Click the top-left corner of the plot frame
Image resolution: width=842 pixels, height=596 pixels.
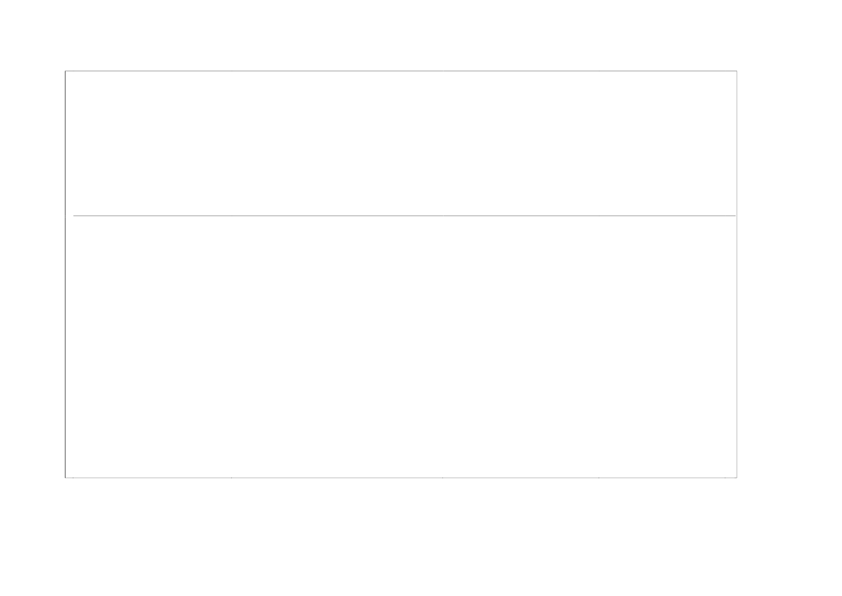(65, 71)
